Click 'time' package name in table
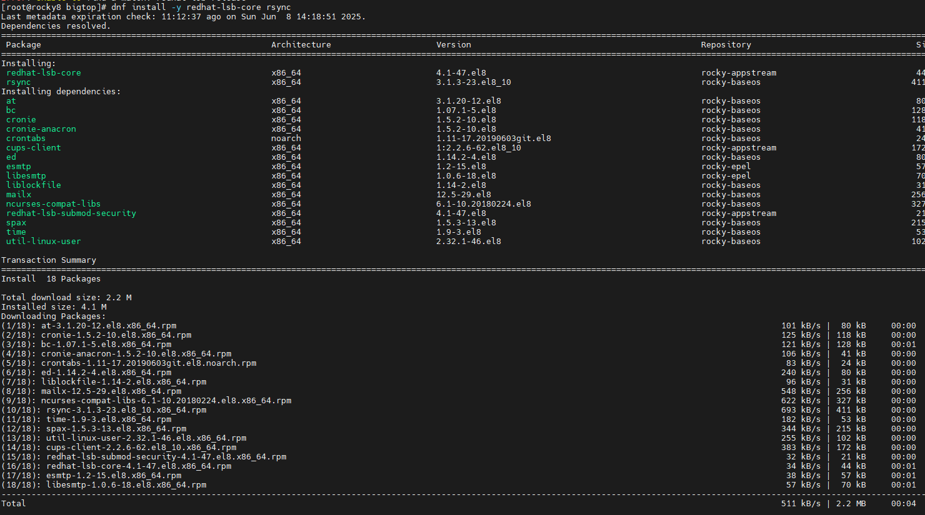 pyautogui.click(x=16, y=232)
